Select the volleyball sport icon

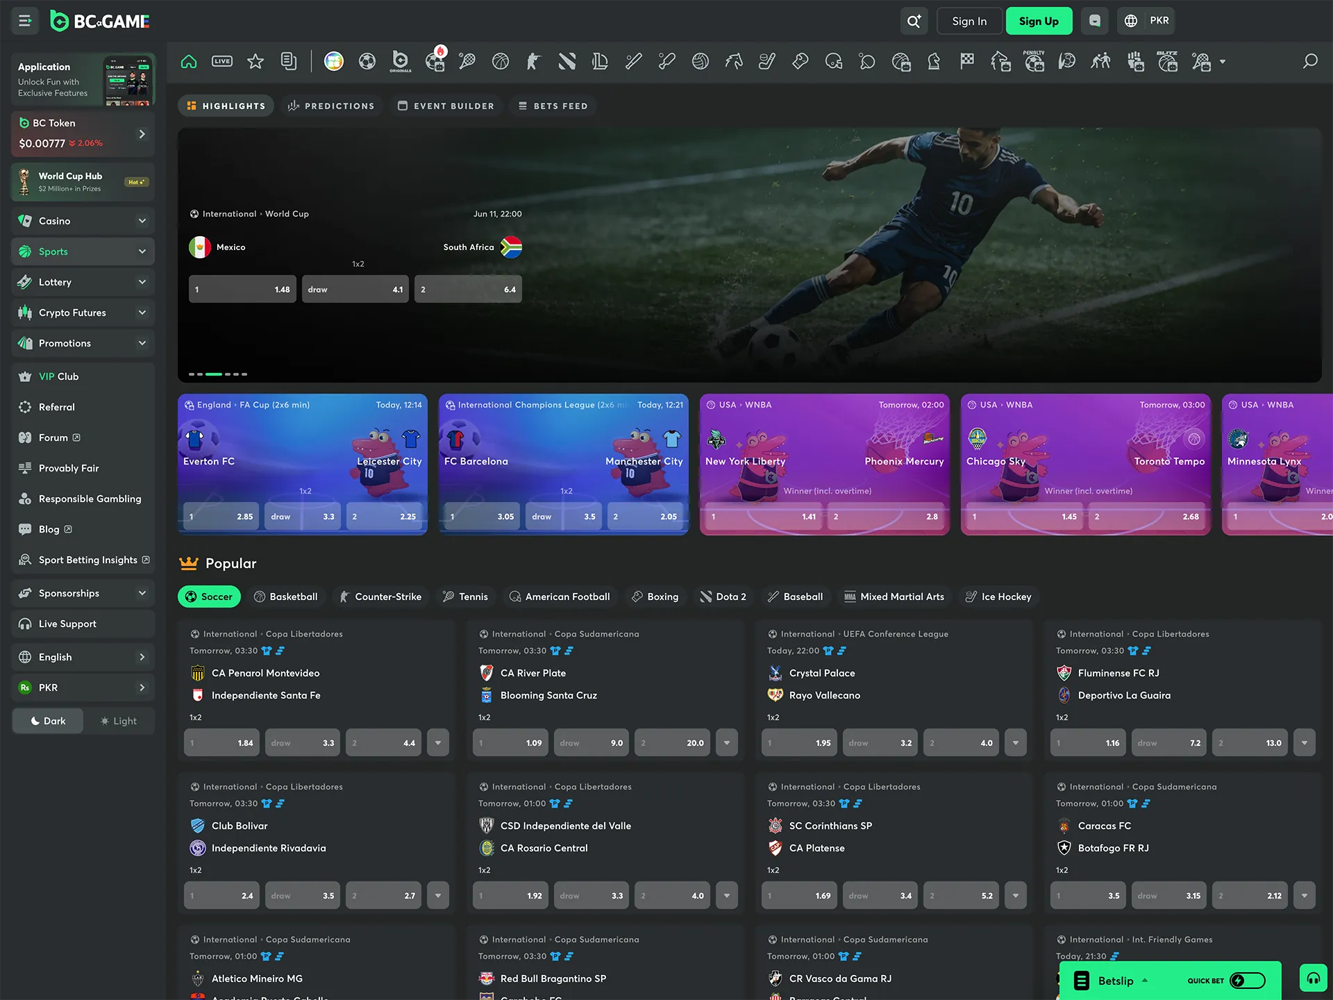point(701,62)
